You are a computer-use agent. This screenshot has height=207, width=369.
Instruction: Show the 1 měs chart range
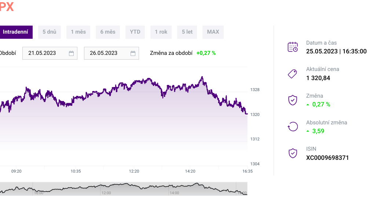tap(78, 32)
